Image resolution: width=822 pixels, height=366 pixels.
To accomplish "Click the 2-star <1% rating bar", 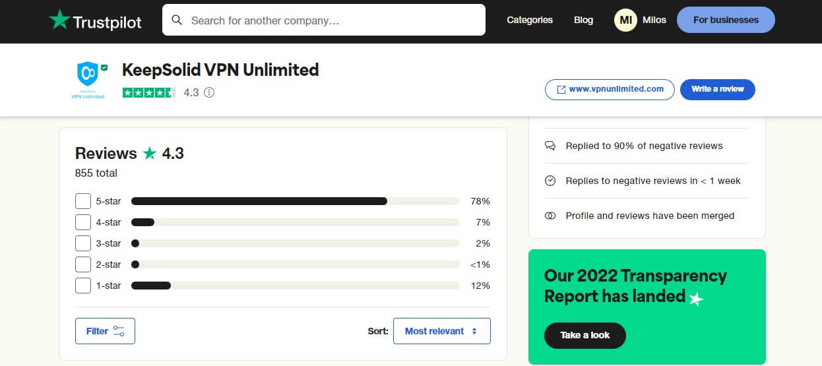I will coord(296,264).
